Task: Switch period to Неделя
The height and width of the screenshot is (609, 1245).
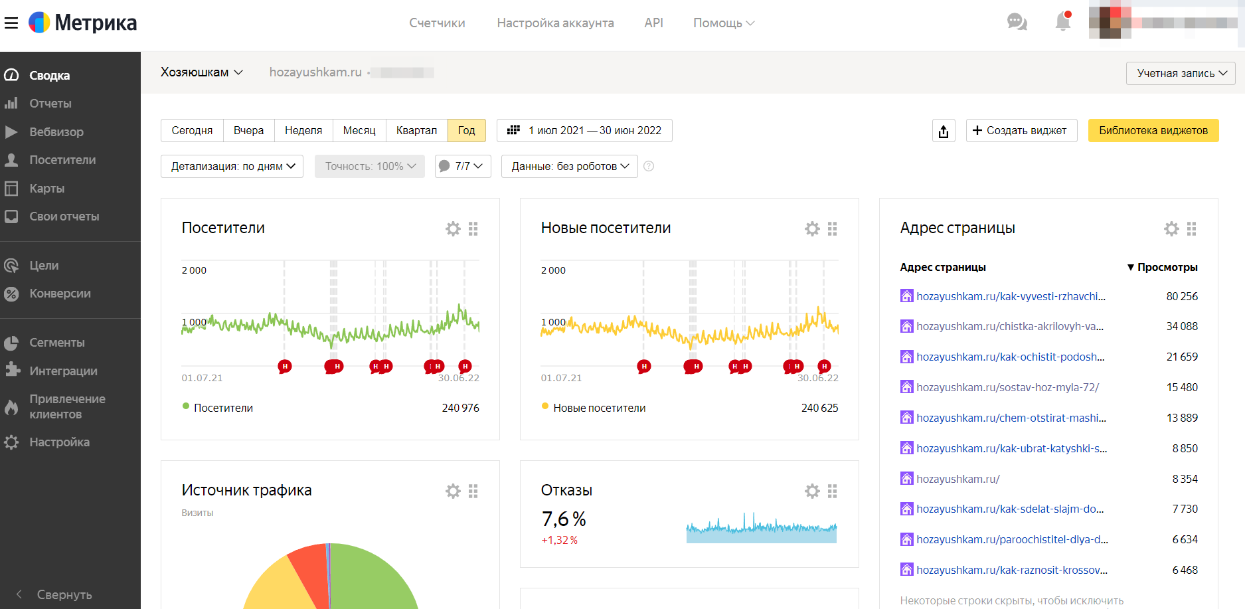Action: (303, 131)
